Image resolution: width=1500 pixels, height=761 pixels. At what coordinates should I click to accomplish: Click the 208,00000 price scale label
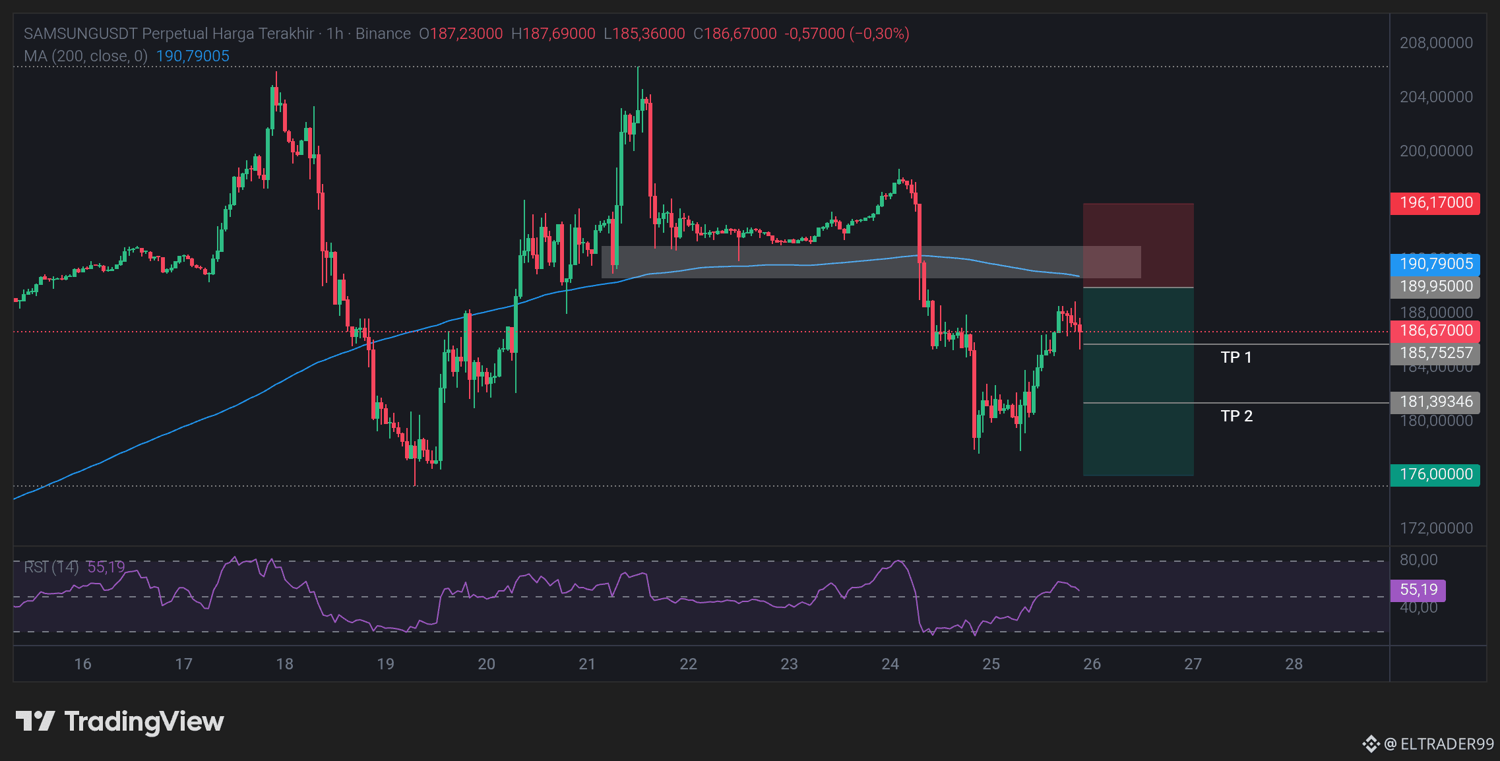(1436, 43)
